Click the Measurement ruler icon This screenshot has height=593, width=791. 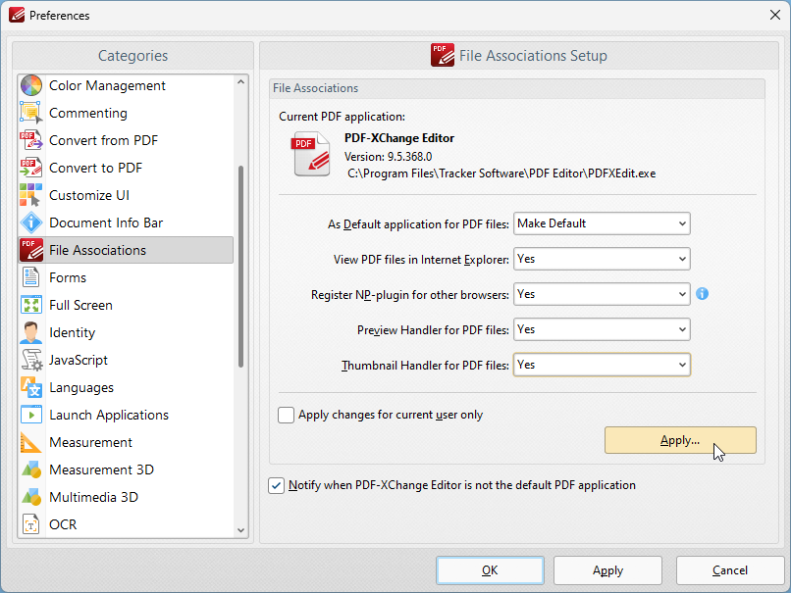[x=31, y=442]
